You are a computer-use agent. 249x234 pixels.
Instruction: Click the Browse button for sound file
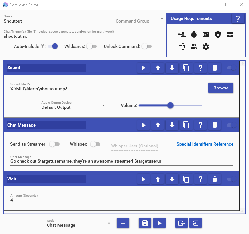(221, 88)
